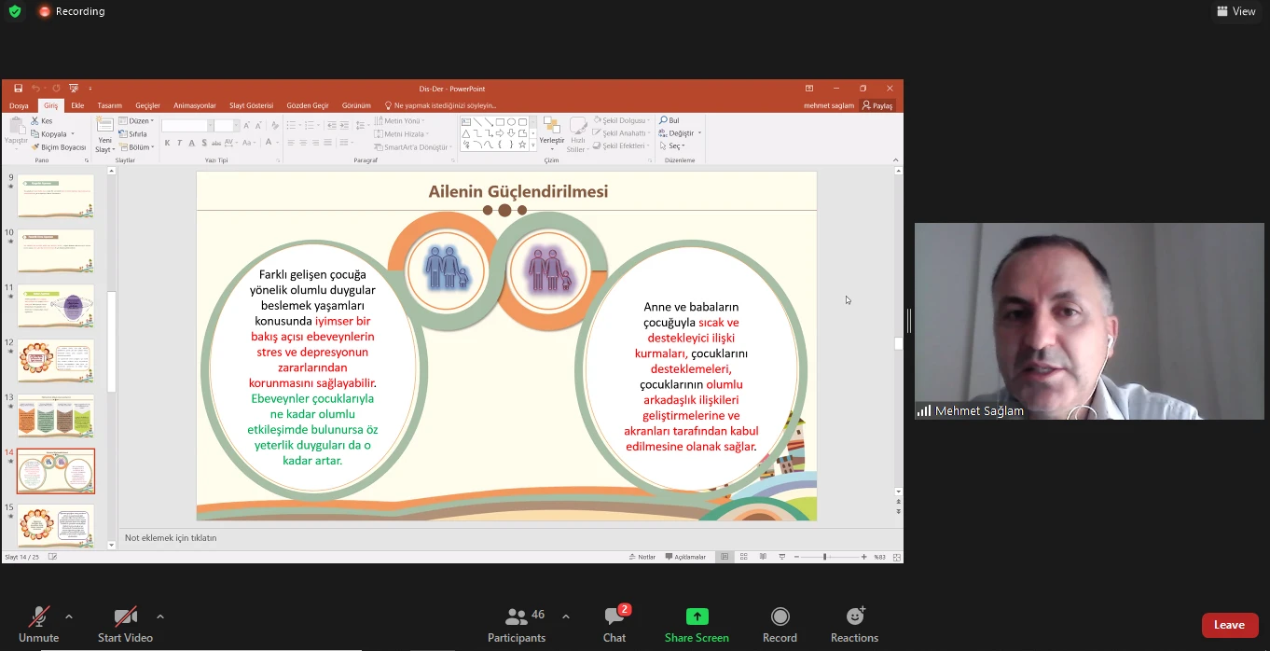
Task: Left-align text in paragraph group
Action: click(x=290, y=143)
